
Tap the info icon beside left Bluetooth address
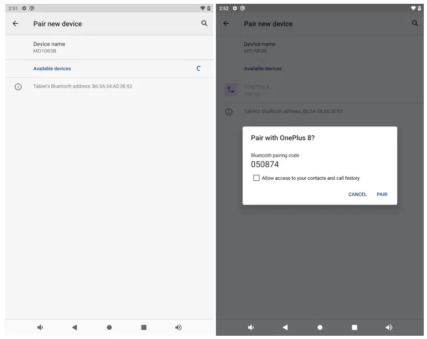click(18, 87)
